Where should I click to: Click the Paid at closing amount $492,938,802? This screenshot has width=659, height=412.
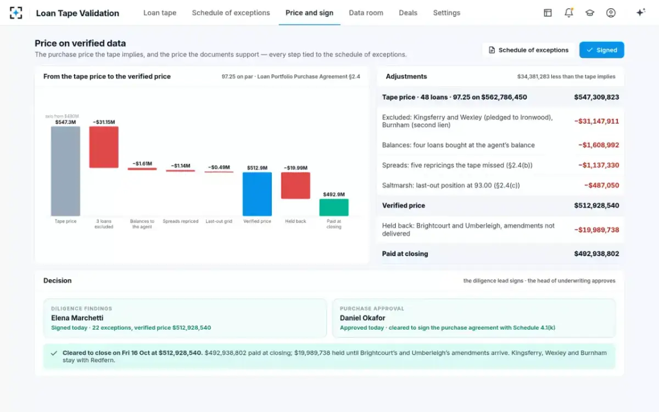pos(596,254)
